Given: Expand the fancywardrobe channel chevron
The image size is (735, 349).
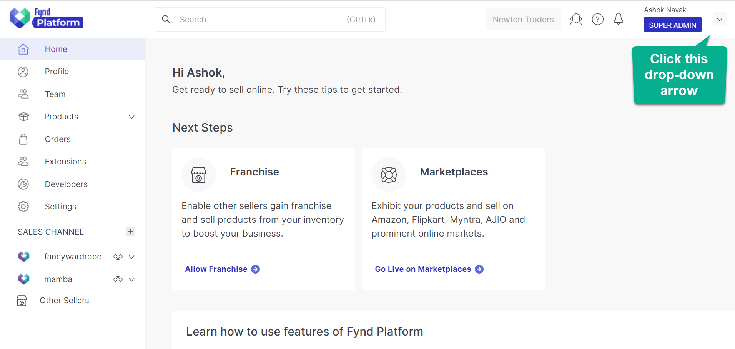Looking at the screenshot, I should pyautogui.click(x=131, y=257).
